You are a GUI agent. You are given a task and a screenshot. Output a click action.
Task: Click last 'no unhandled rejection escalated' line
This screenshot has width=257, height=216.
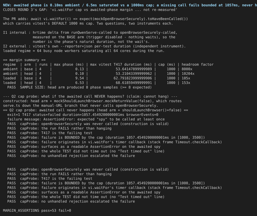(x=71, y=201)
